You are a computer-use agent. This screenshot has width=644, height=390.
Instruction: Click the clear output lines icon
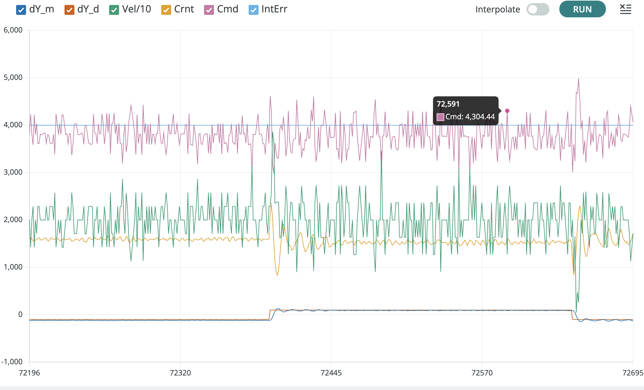(x=625, y=9)
